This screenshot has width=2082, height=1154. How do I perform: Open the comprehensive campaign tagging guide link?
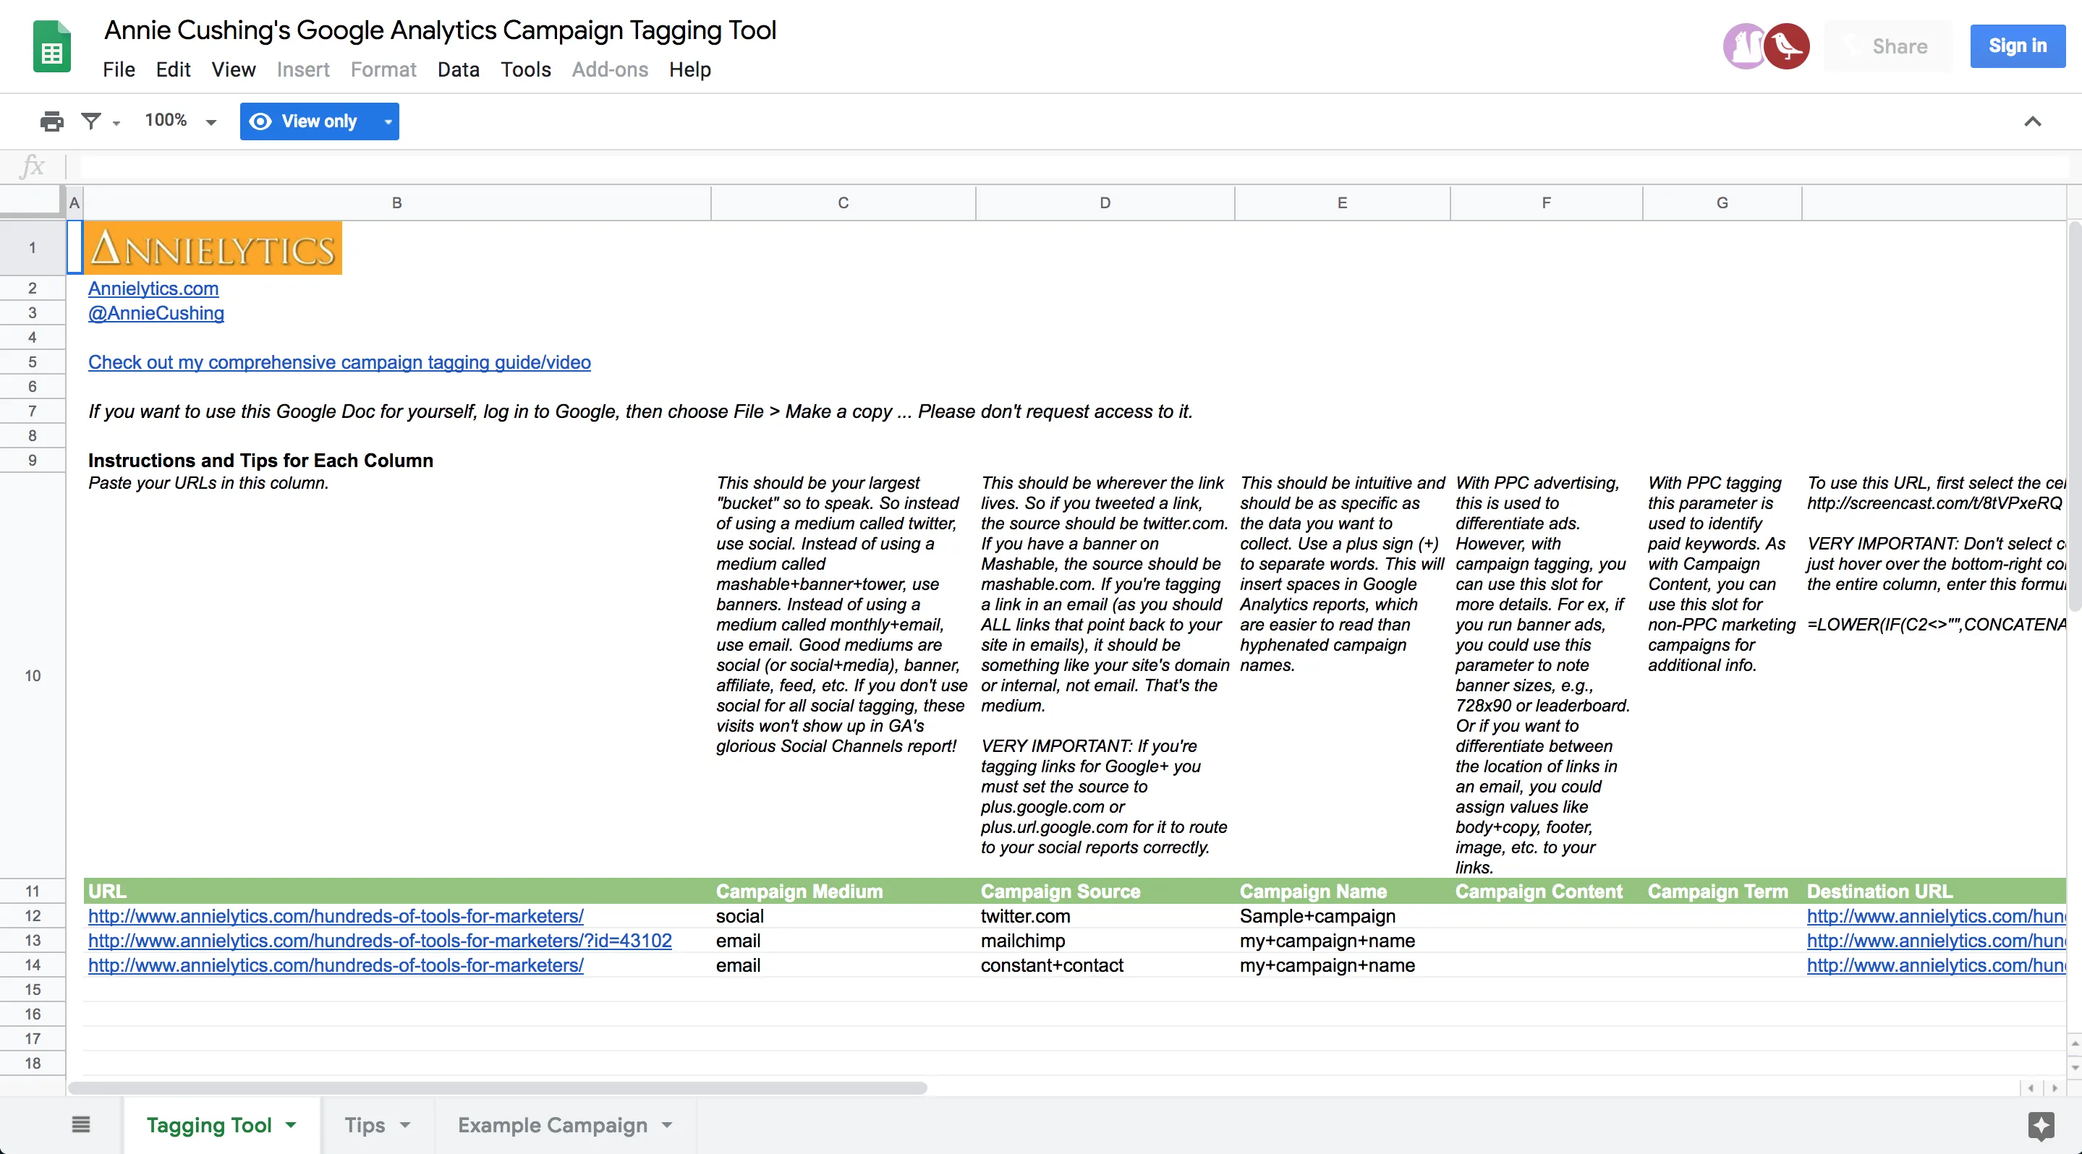pyautogui.click(x=339, y=362)
